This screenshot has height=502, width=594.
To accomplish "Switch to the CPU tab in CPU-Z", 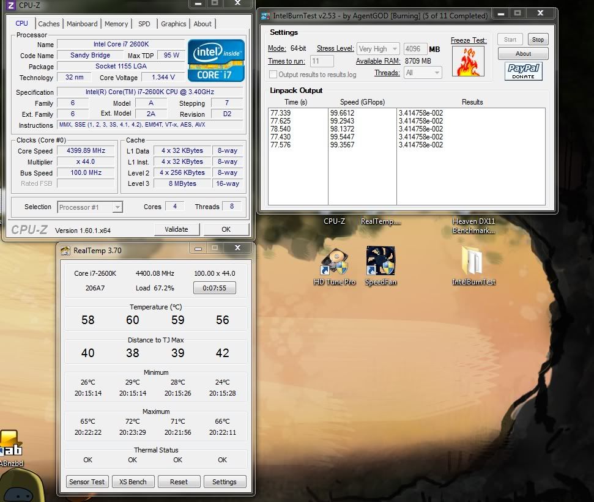I will [21, 23].
